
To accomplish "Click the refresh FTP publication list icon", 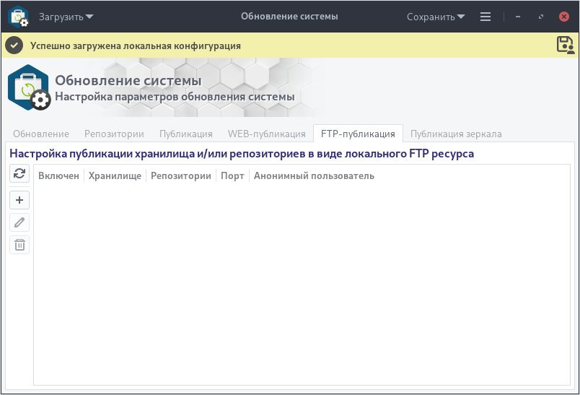I will point(19,173).
